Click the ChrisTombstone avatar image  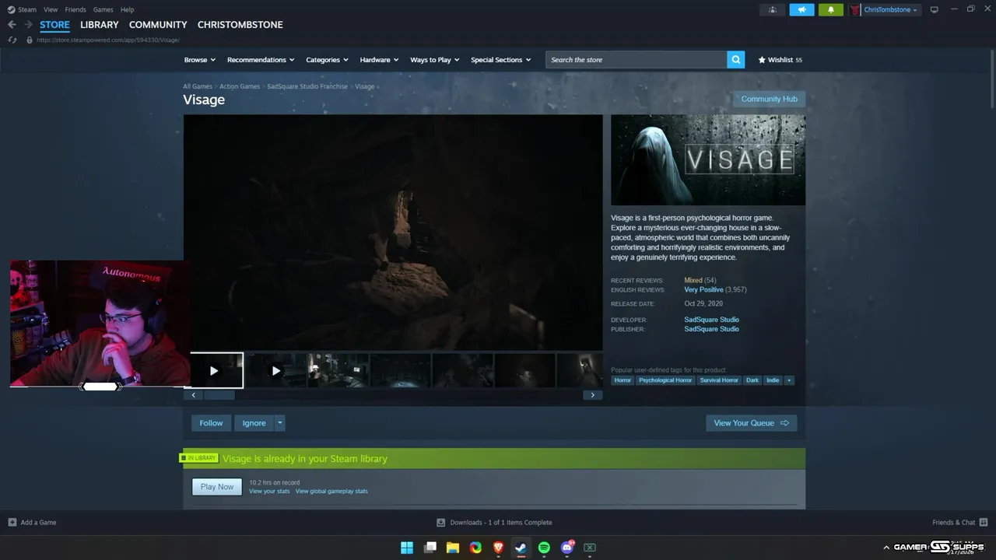click(855, 10)
